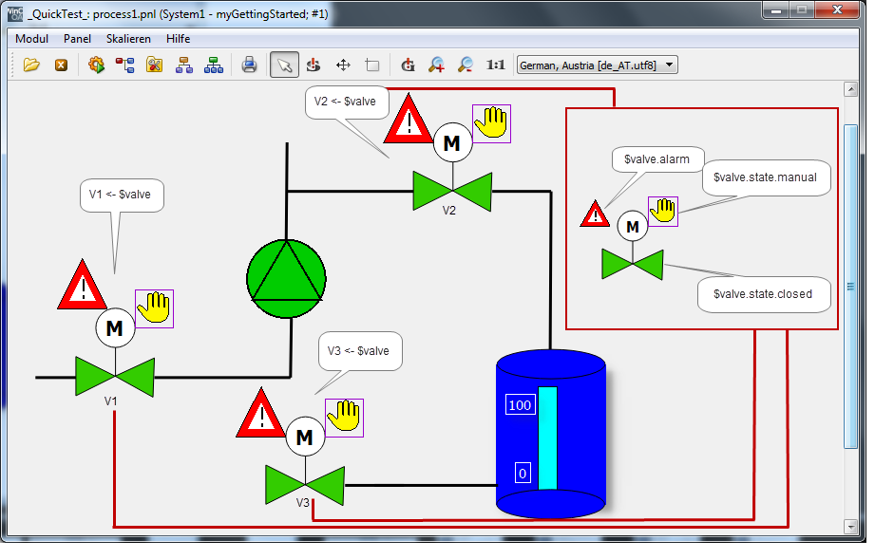Click the V1 motor M circle
The image size is (875, 559).
pos(115,327)
